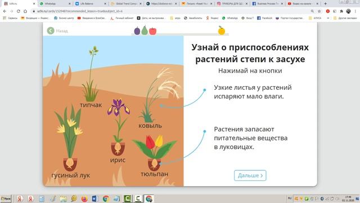Open the extensions puzzle icon
The height and width of the screenshot is (203, 360).
341,11
